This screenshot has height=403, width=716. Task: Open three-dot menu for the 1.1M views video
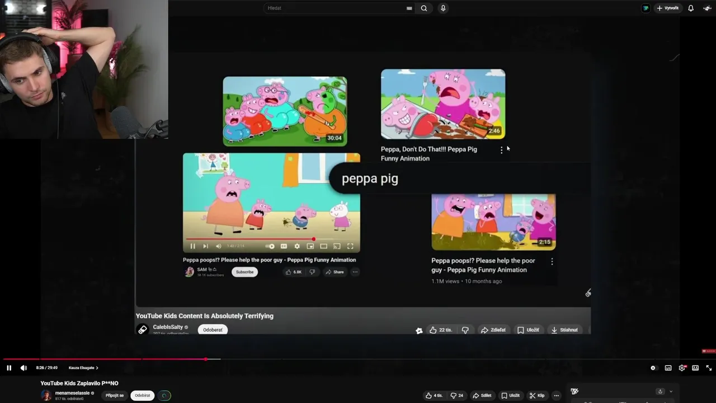tap(552, 261)
